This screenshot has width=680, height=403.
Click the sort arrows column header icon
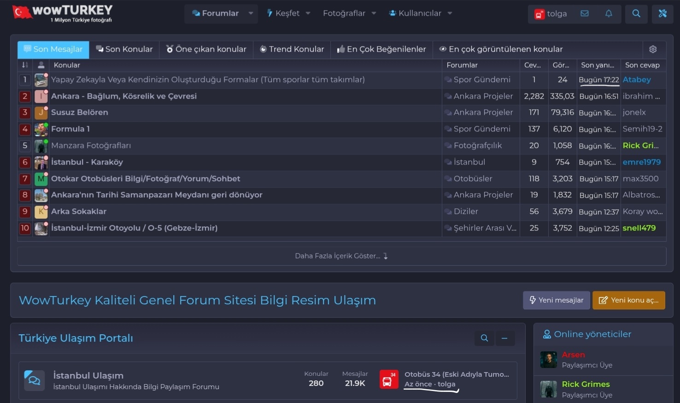[25, 65]
